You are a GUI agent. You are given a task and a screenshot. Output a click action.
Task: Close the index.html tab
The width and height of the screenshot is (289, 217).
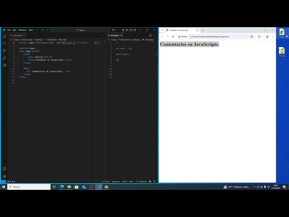coord(24,35)
